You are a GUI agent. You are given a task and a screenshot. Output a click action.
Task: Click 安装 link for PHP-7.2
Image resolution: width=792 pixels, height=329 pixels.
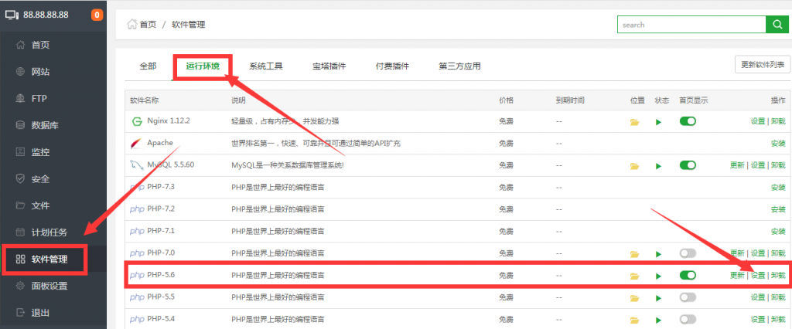point(778,209)
